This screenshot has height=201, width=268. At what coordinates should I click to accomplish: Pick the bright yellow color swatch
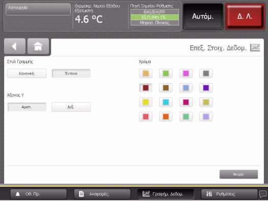click(x=146, y=103)
